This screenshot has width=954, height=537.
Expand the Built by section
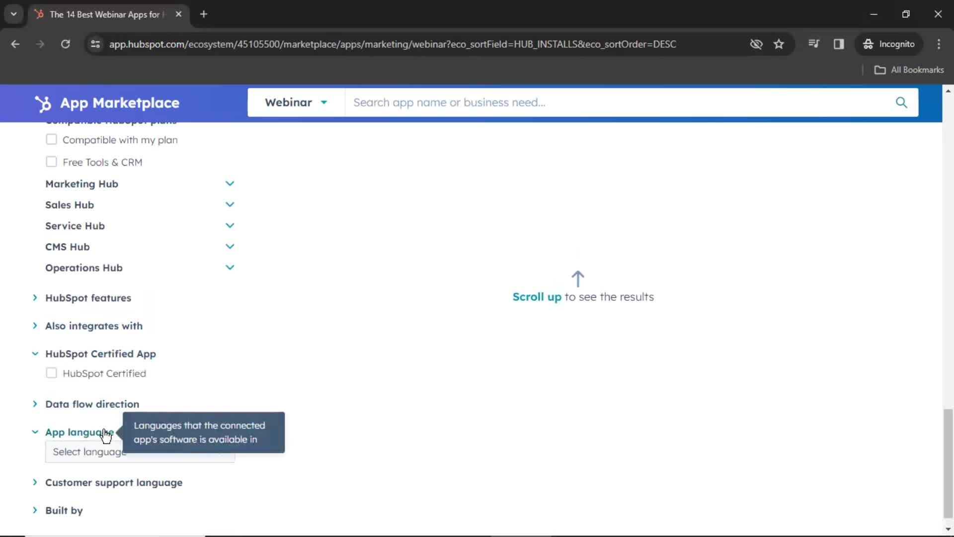coord(35,510)
